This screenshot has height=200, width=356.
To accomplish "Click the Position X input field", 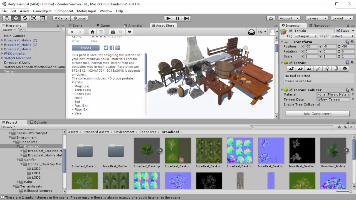I will pos(311,47).
